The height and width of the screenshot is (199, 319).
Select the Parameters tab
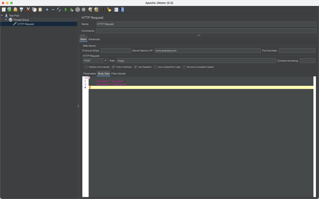[x=89, y=74]
